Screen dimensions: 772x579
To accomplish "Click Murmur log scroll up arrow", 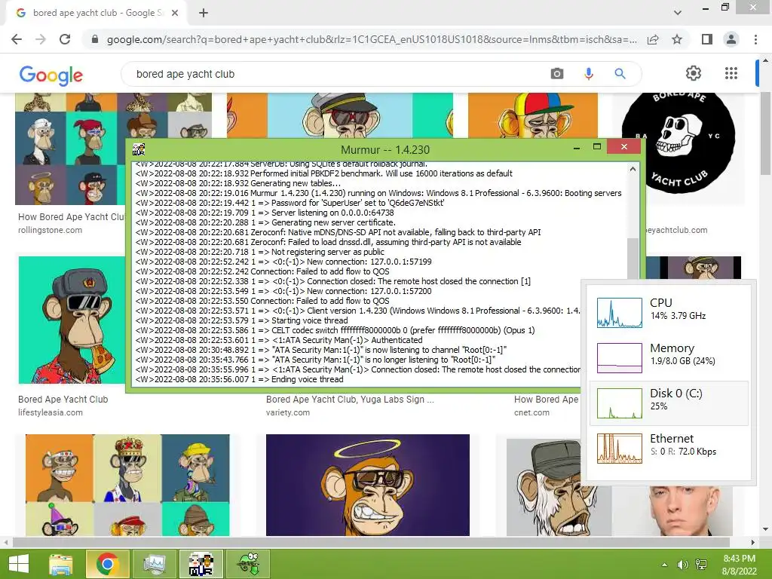I will 633,169.
